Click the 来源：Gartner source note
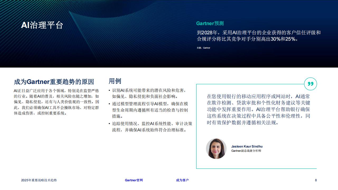Screen dimensions: 338x190 203,48
